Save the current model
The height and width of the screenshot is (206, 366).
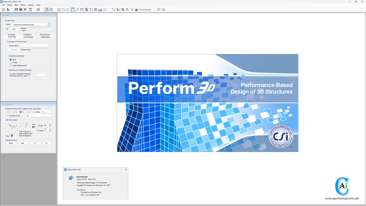point(16,9)
